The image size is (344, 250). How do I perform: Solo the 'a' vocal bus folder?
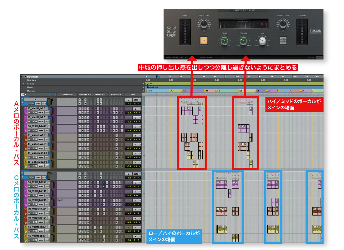coord(30,103)
